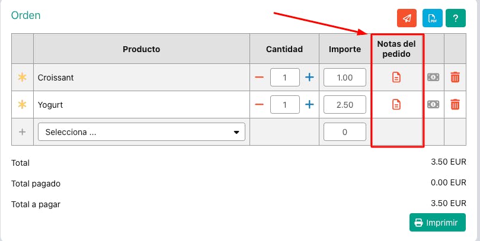
Task: Click the orange send order icon
Action: point(407,18)
